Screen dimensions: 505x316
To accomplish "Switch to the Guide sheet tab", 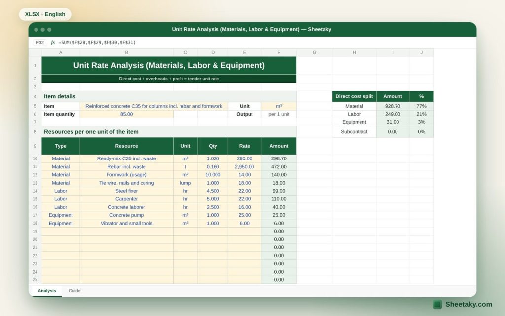I will 74,291.
